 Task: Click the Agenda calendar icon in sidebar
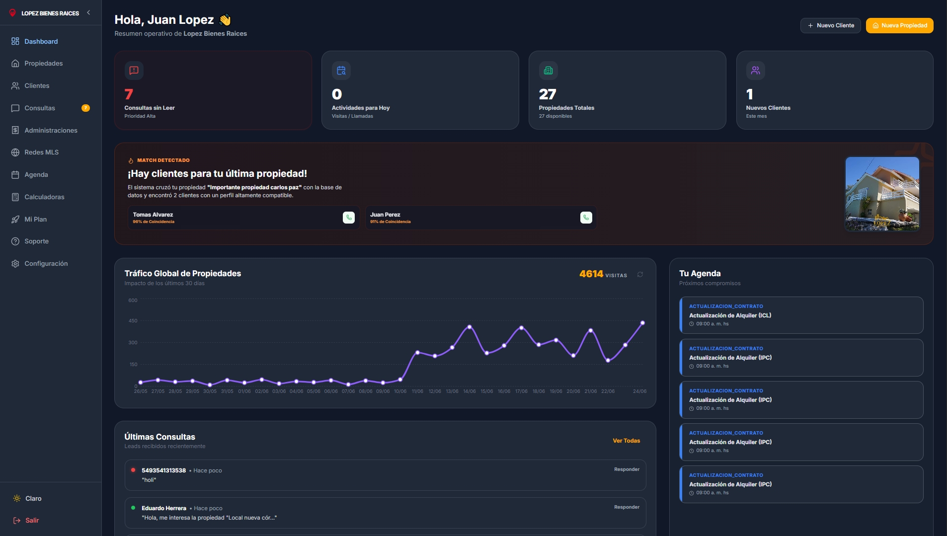15,175
